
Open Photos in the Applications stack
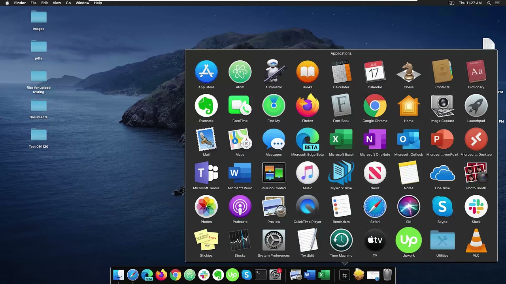click(206, 207)
